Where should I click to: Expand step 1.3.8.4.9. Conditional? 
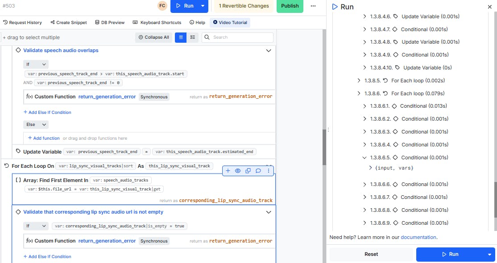click(x=364, y=55)
